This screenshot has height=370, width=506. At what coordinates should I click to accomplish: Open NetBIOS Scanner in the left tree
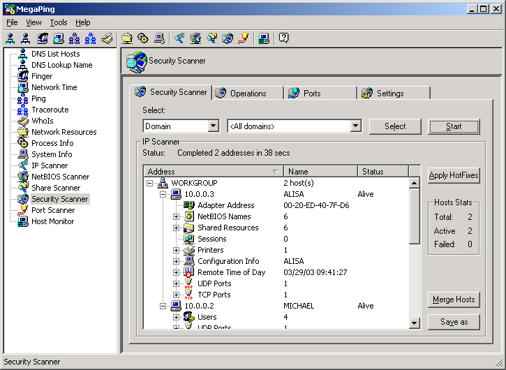coord(60,177)
